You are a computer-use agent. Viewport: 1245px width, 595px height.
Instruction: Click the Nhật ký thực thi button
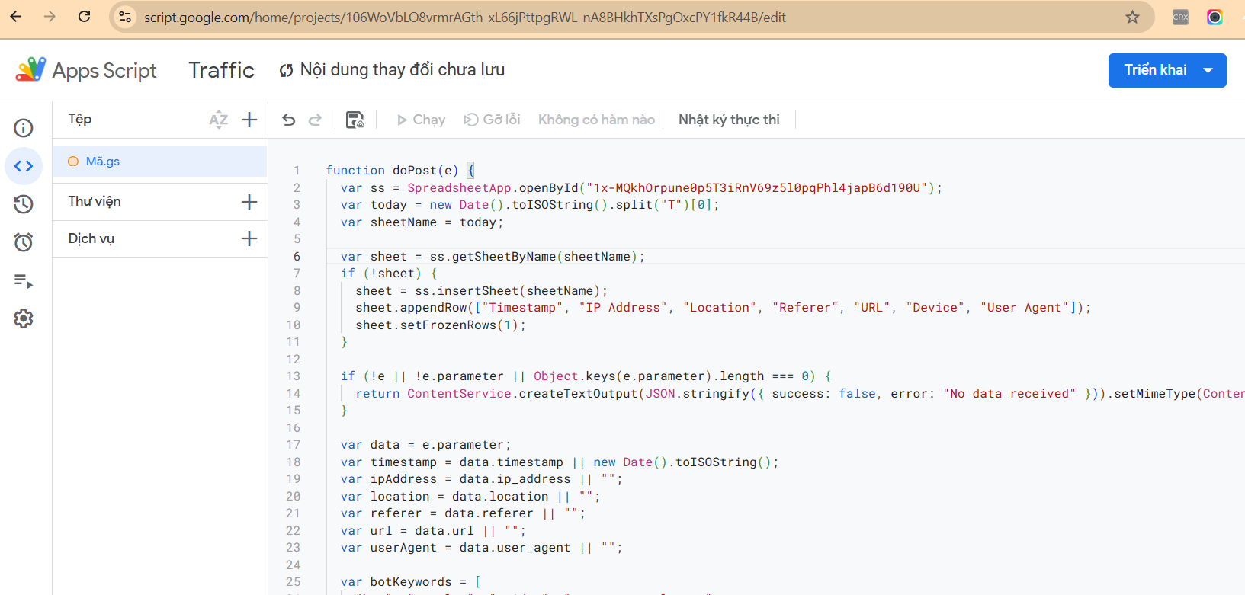point(729,120)
